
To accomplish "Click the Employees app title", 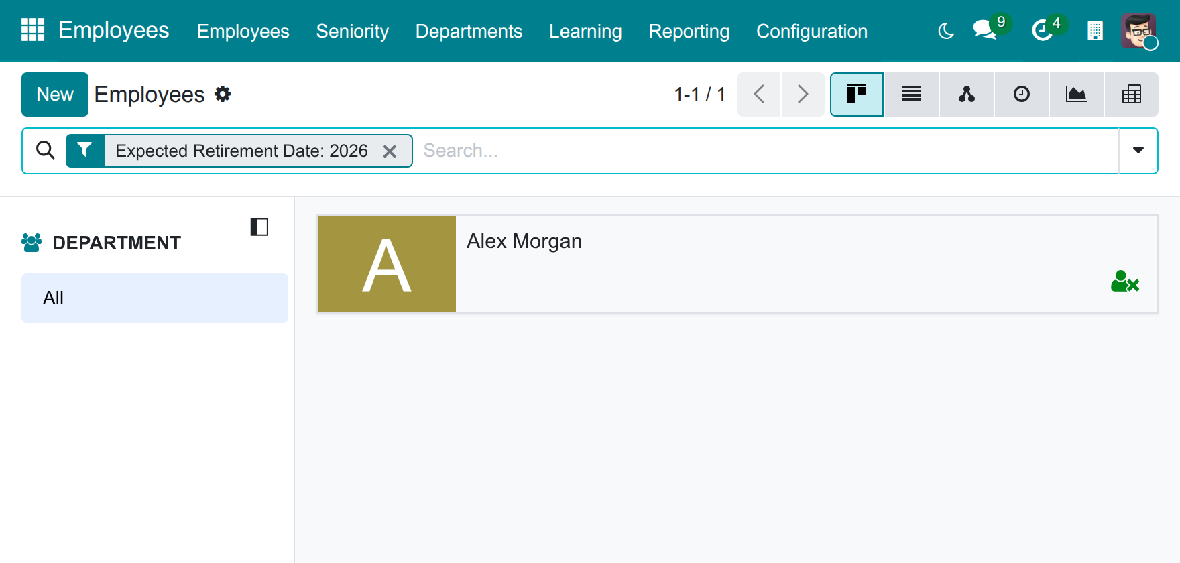I will coord(114,30).
